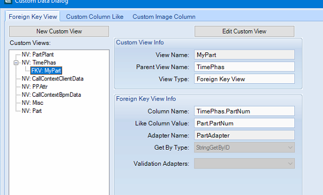Image resolution: width=323 pixels, height=195 pixels.
Task: Select the NV: PPAttr tree node
Action: (x=35, y=86)
